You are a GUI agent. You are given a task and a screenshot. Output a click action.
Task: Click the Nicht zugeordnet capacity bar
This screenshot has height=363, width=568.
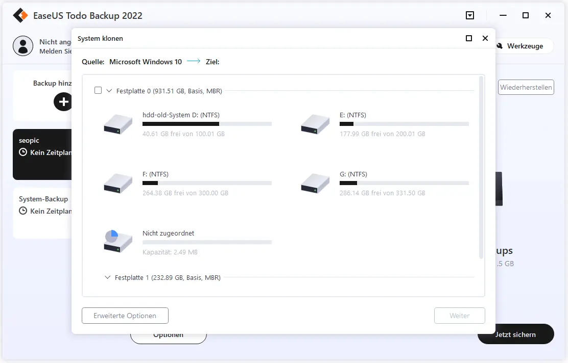point(207,242)
